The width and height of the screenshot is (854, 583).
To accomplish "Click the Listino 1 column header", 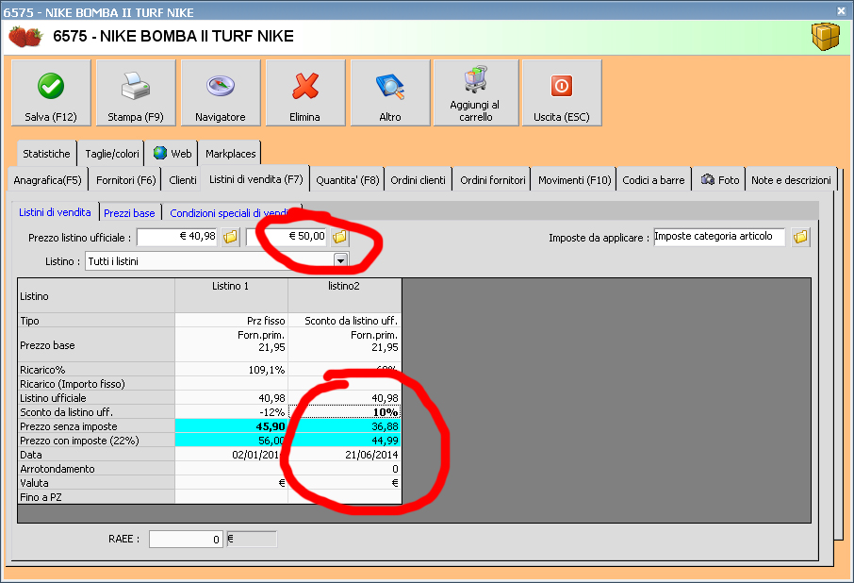I will pos(231,296).
